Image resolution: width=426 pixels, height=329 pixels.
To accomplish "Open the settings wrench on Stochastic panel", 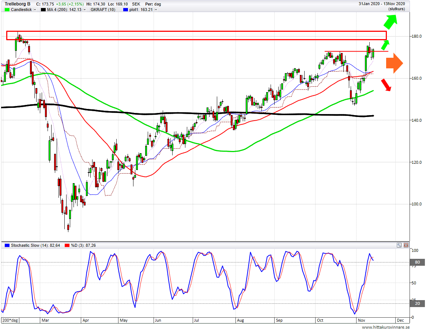I will [399, 245].
